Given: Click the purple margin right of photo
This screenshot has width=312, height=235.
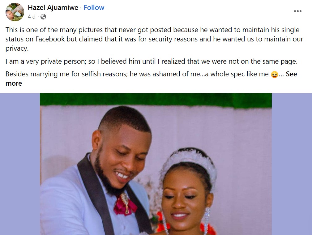Looking at the screenshot, I should pos(292,164).
